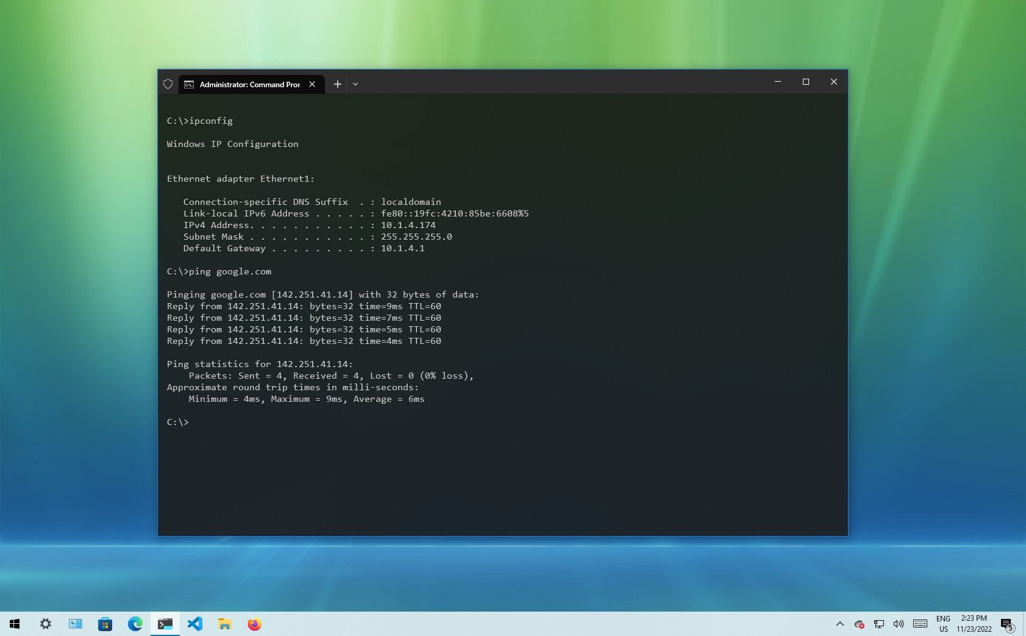Screen dimensions: 1026x636
Task: Open the Microsoft Store from the taskbar
Action: point(105,624)
